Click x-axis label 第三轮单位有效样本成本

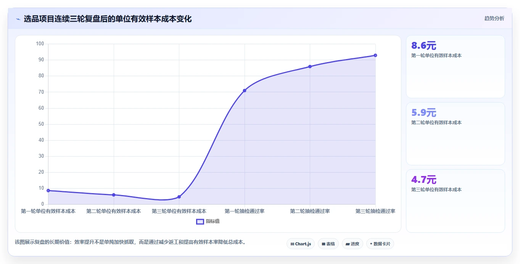click(179, 211)
